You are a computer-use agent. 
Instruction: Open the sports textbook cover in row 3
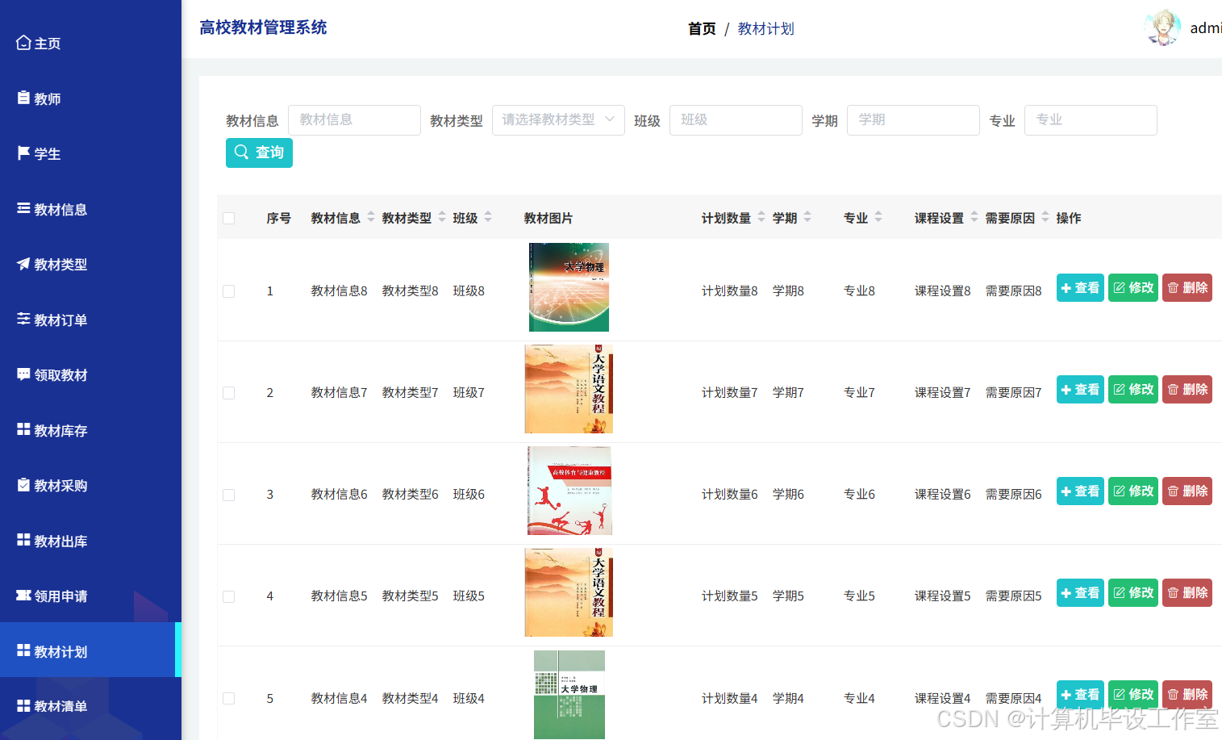coord(569,491)
